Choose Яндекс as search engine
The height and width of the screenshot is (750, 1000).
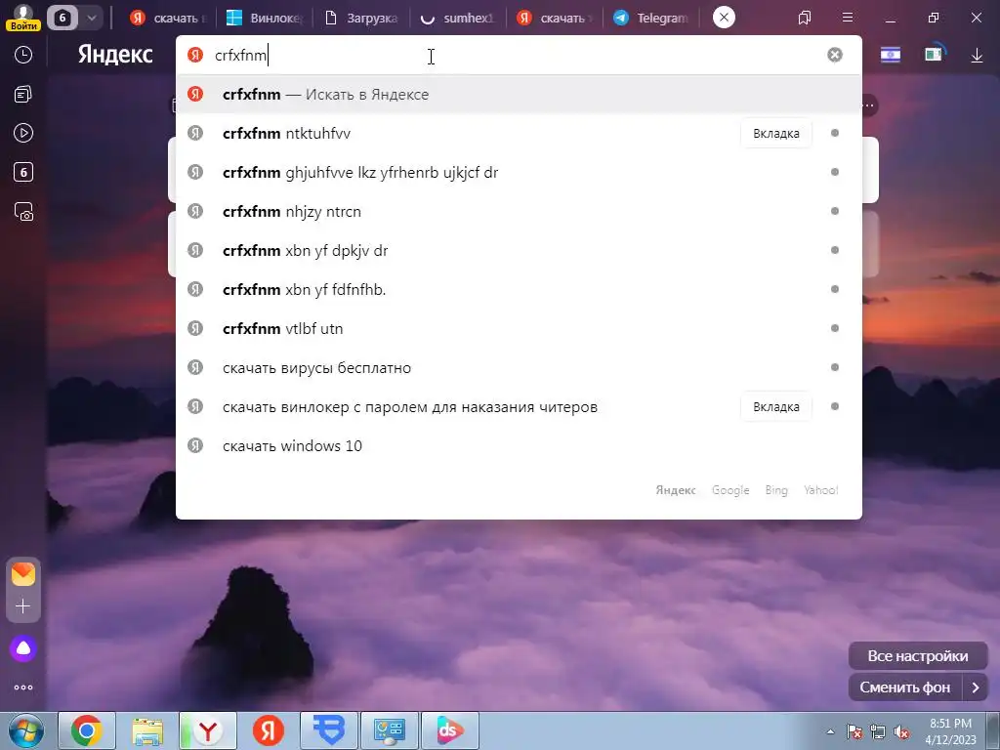coord(676,490)
